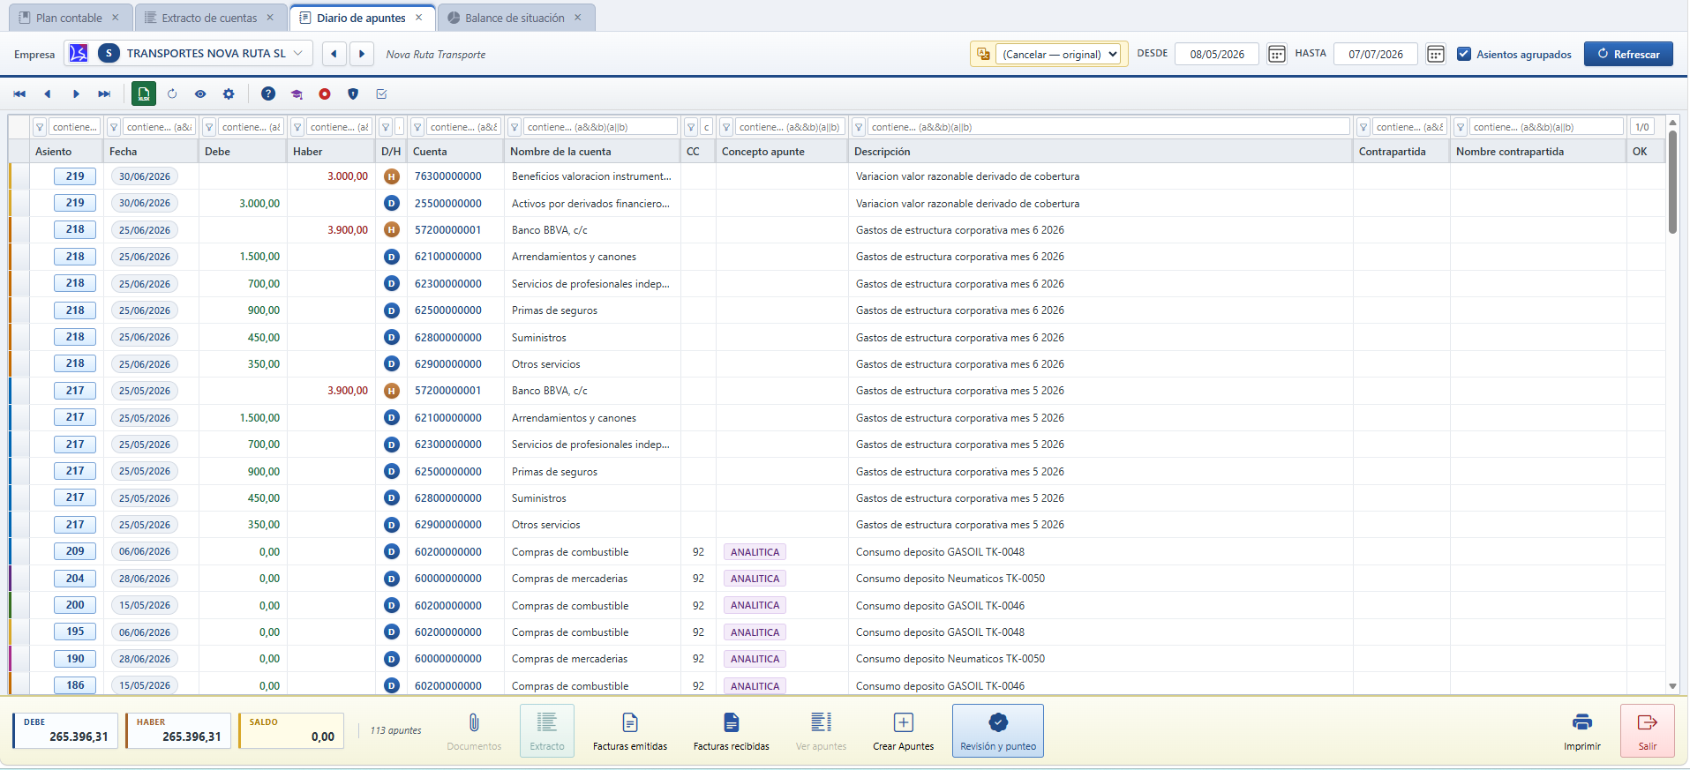Viewport: 1690px width, 770px height.
Task: Click the Refrescar button
Action: coord(1628,54)
